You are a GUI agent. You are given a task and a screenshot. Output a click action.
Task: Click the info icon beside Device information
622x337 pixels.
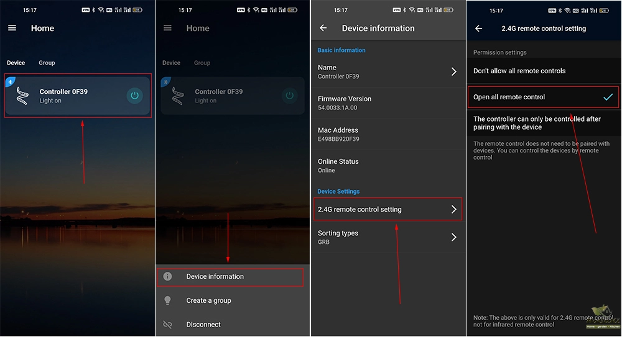click(167, 277)
